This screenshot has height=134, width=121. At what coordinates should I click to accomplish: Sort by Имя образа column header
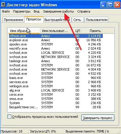click(x=24, y=31)
